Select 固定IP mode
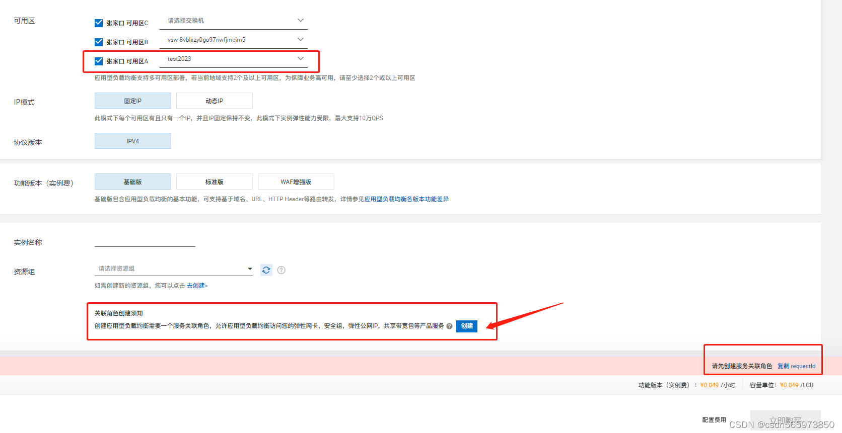Image resolution: width=842 pixels, height=433 pixels. (133, 101)
